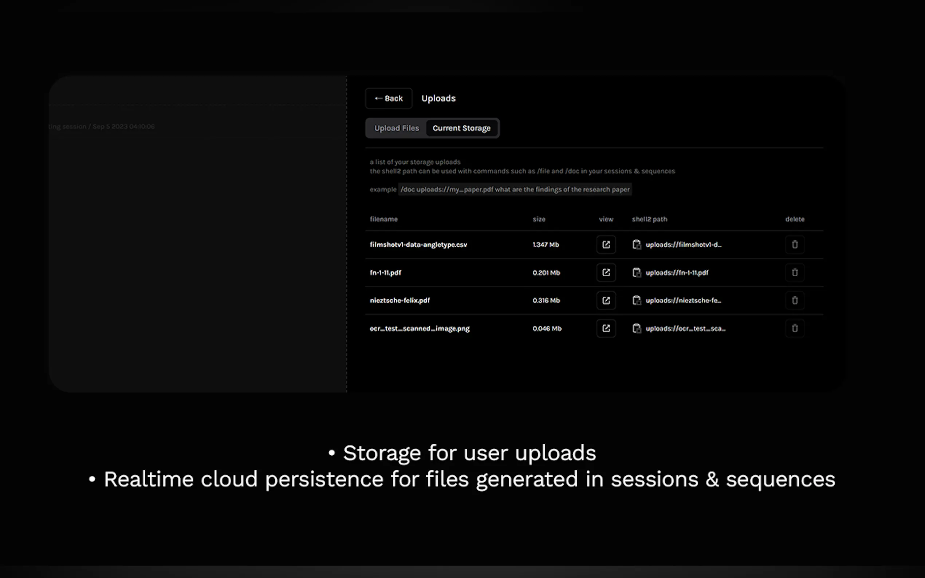Open view icon for nieztsche-felix.pdf
The height and width of the screenshot is (578, 925).
(x=606, y=301)
